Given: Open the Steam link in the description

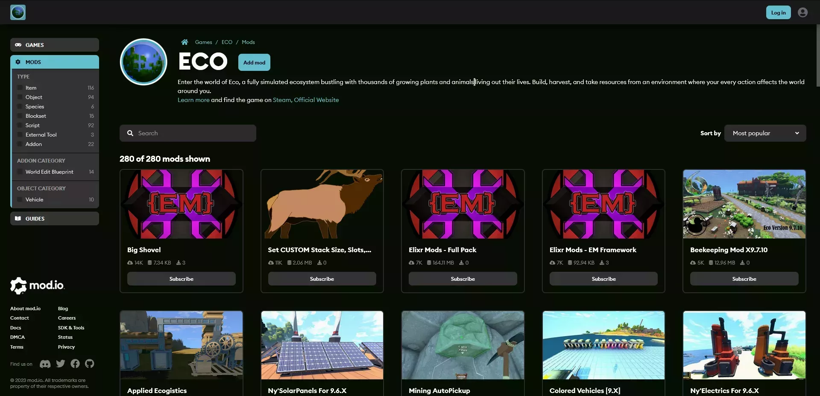Looking at the screenshot, I should tap(281, 99).
